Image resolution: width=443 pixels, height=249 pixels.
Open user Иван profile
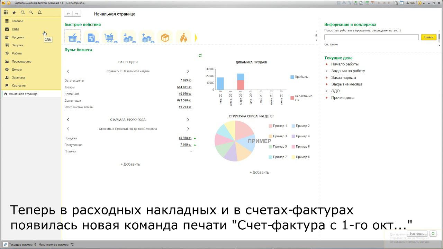[x=411, y=3]
